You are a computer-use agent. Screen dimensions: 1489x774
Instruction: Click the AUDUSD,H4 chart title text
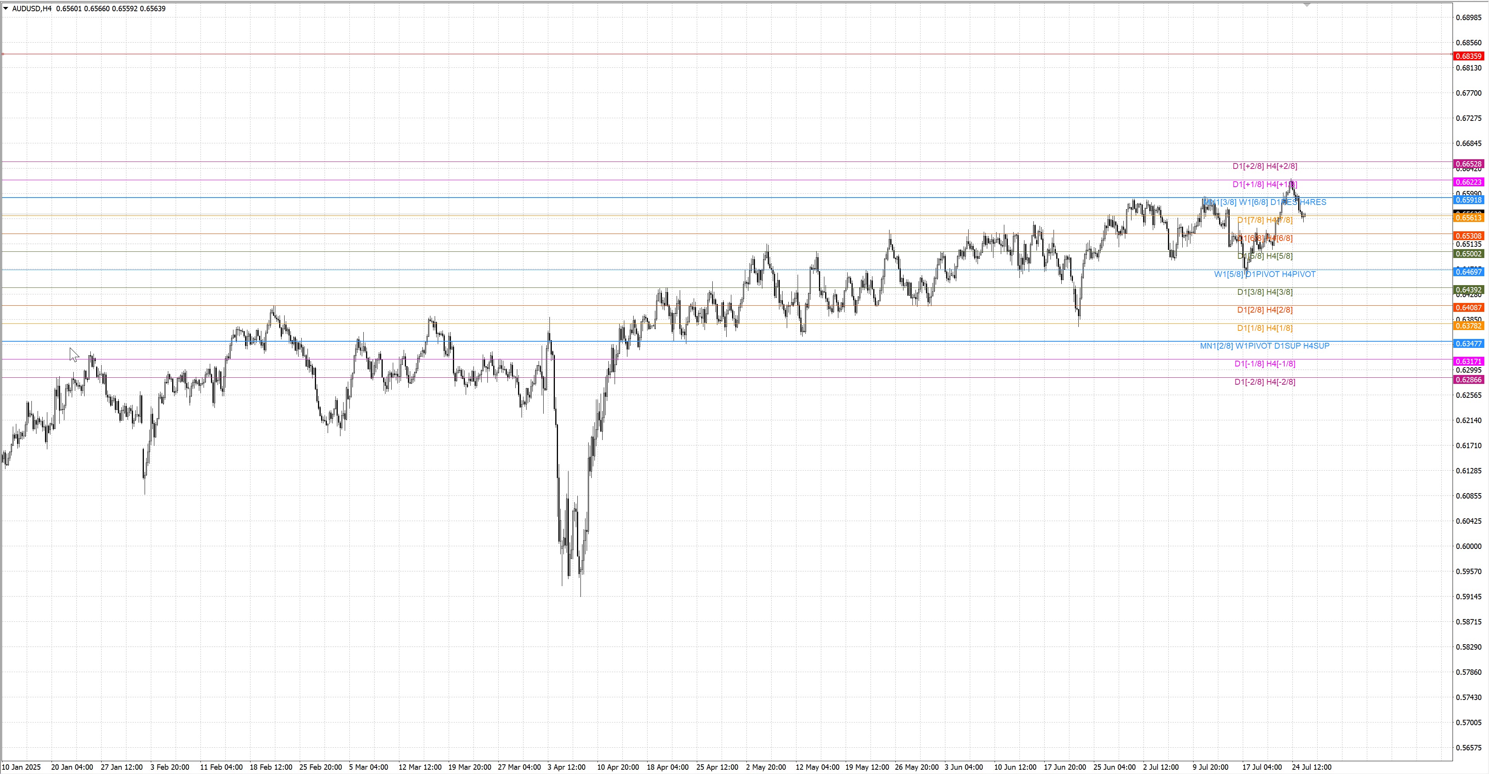click(x=32, y=9)
